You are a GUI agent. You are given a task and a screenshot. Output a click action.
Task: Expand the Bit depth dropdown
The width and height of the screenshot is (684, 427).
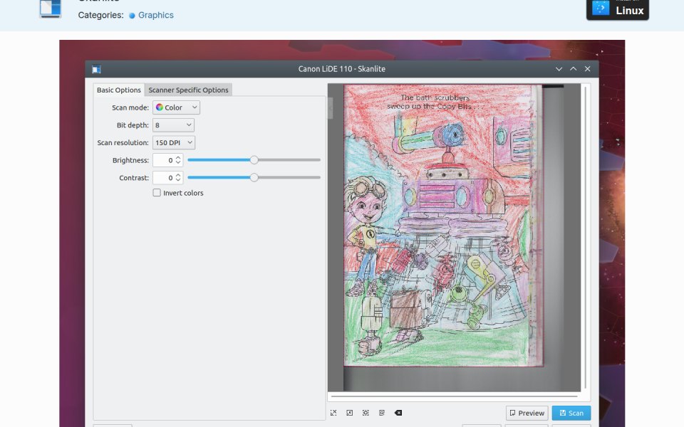click(173, 125)
